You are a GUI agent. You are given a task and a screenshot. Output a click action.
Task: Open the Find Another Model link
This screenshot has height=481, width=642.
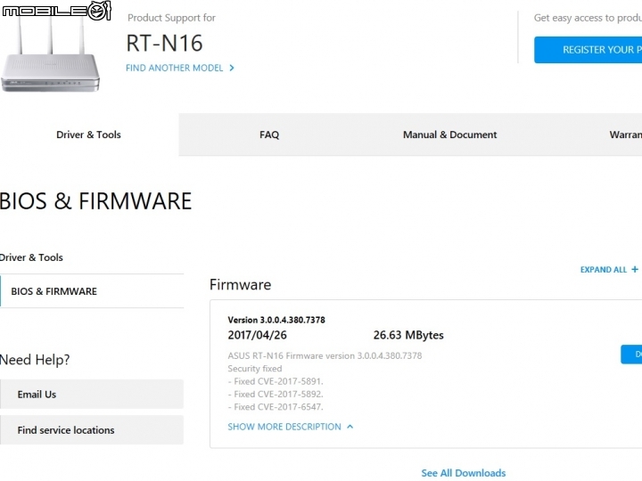[x=175, y=68]
